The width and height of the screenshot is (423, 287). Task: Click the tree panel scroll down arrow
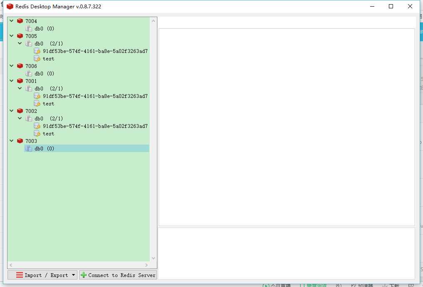click(154, 258)
